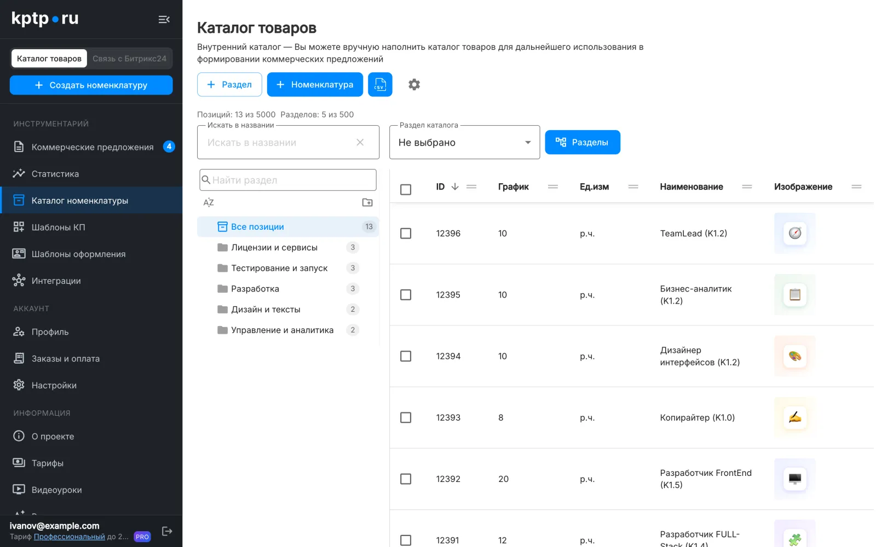Click the blue Разделы button
Viewport: 876px width, 547px height.
[x=583, y=142]
